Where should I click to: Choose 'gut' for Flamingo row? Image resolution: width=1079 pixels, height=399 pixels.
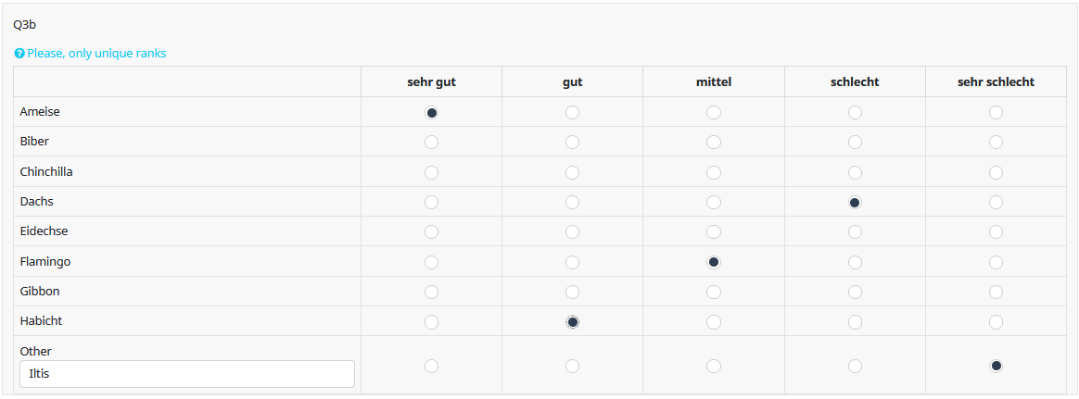(x=572, y=262)
